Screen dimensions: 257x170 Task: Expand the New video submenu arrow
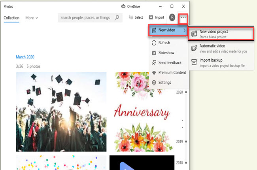coord(184,30)
